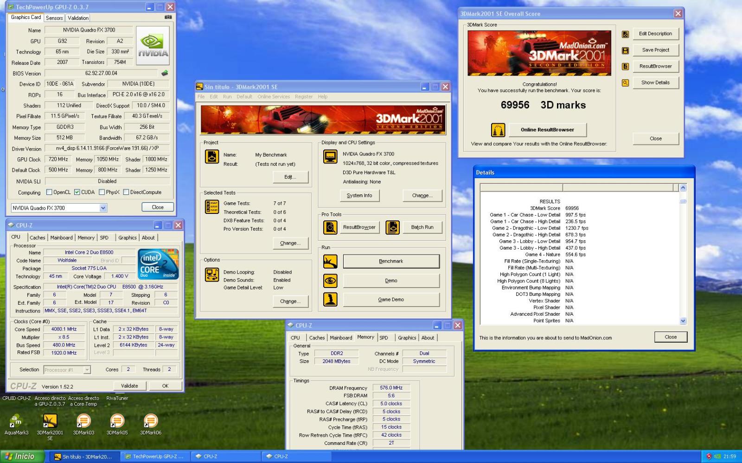This screenshot has width=742, height=463.
Task: Open the File menu in 3DMark2001 SE
Action: tap(201, 97)
